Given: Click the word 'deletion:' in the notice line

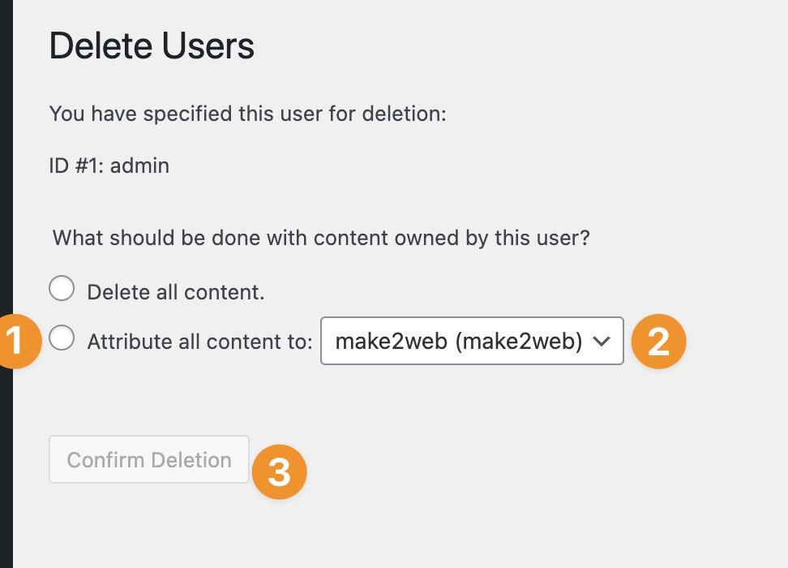Looking at the screenshot, I should [x=404, y=114].
